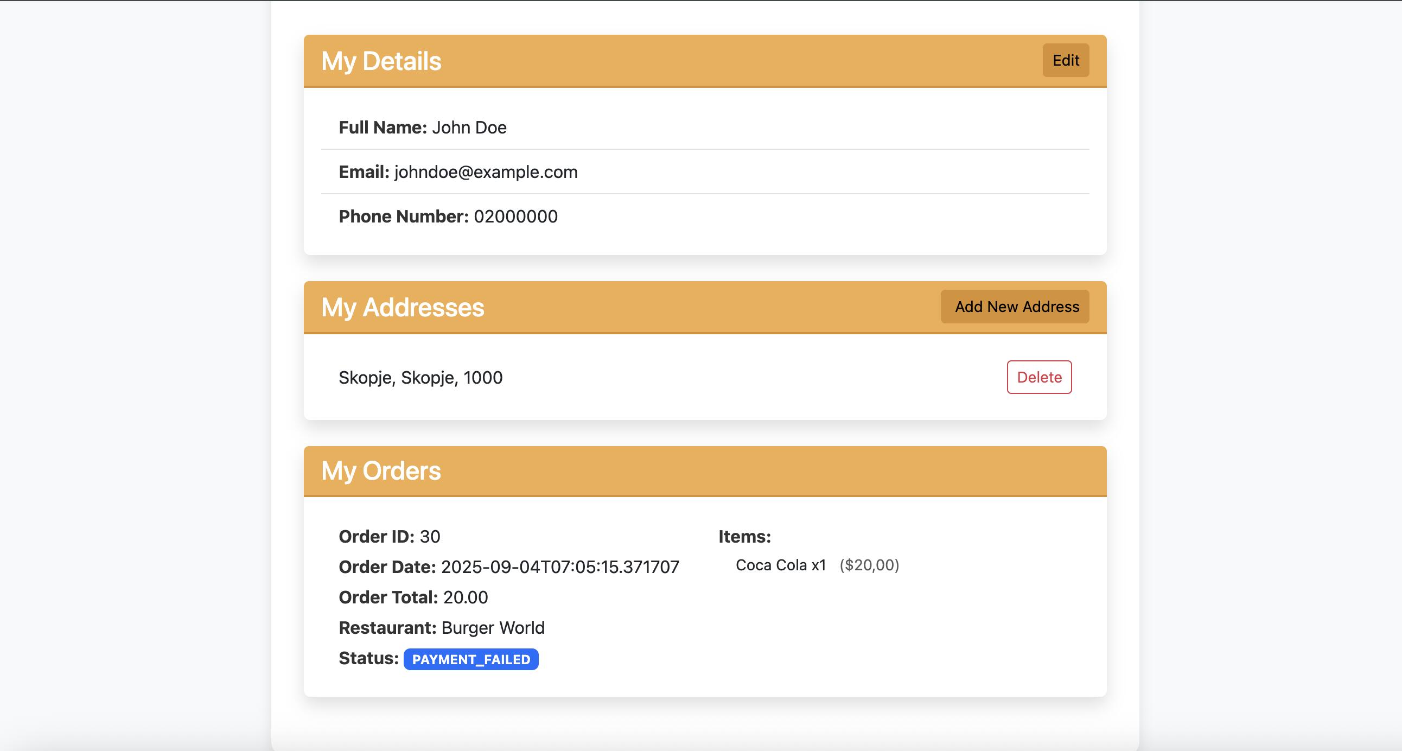Click the Full Name: label
The height and width of the screenshot is (751, 1402).
[x=383, y=128]
